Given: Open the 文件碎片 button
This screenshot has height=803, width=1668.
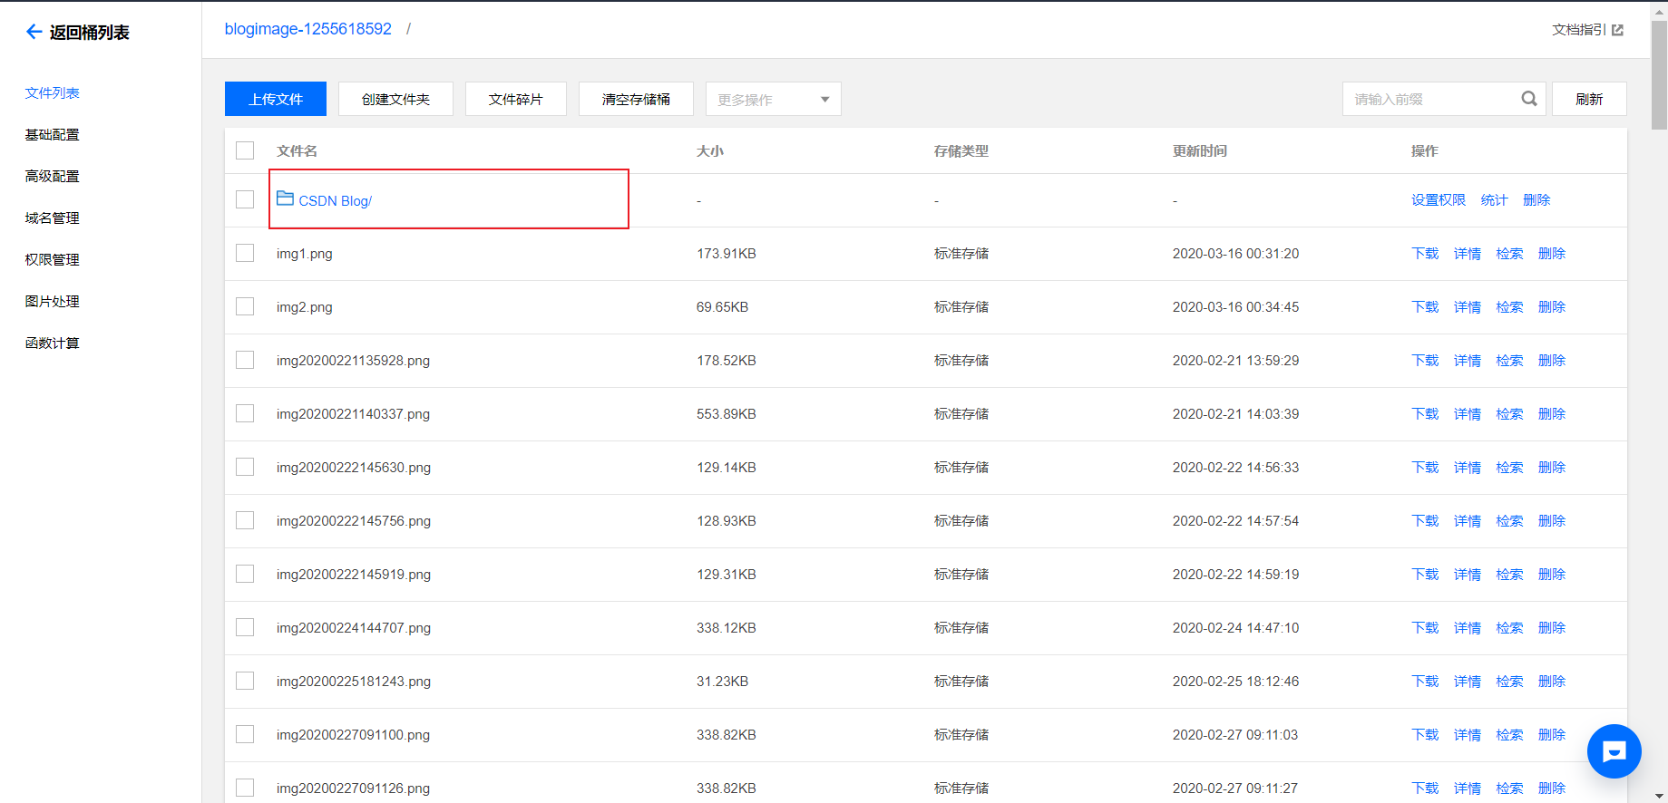Looking at the screenshot, I should (515, 99).
